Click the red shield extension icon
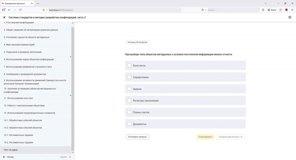The width and height of the screenshot is (296, 160). coord(286,10)
